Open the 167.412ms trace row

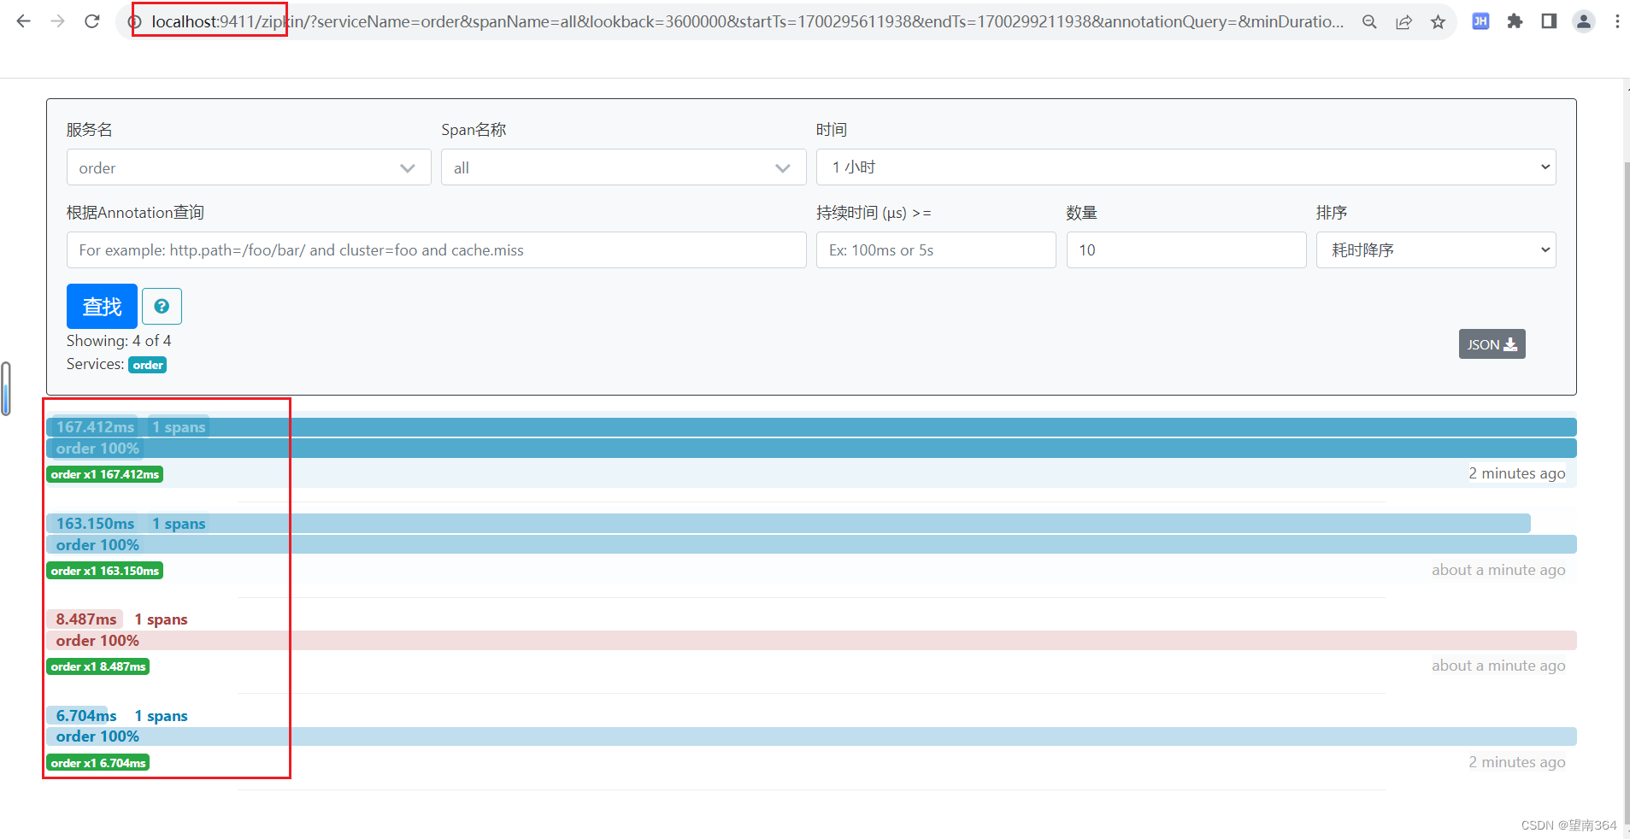pyautogui.click(x=811, y=449)
